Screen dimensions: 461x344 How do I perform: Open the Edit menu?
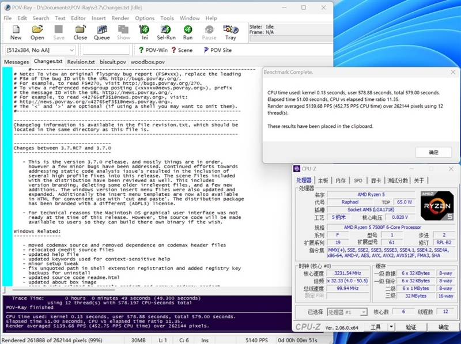22,18
